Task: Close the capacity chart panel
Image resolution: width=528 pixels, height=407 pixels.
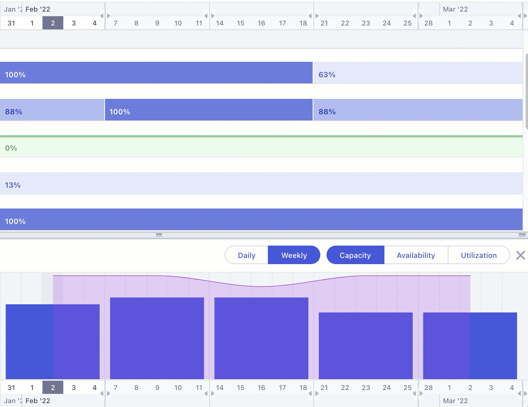Action: tap(520, 255)
